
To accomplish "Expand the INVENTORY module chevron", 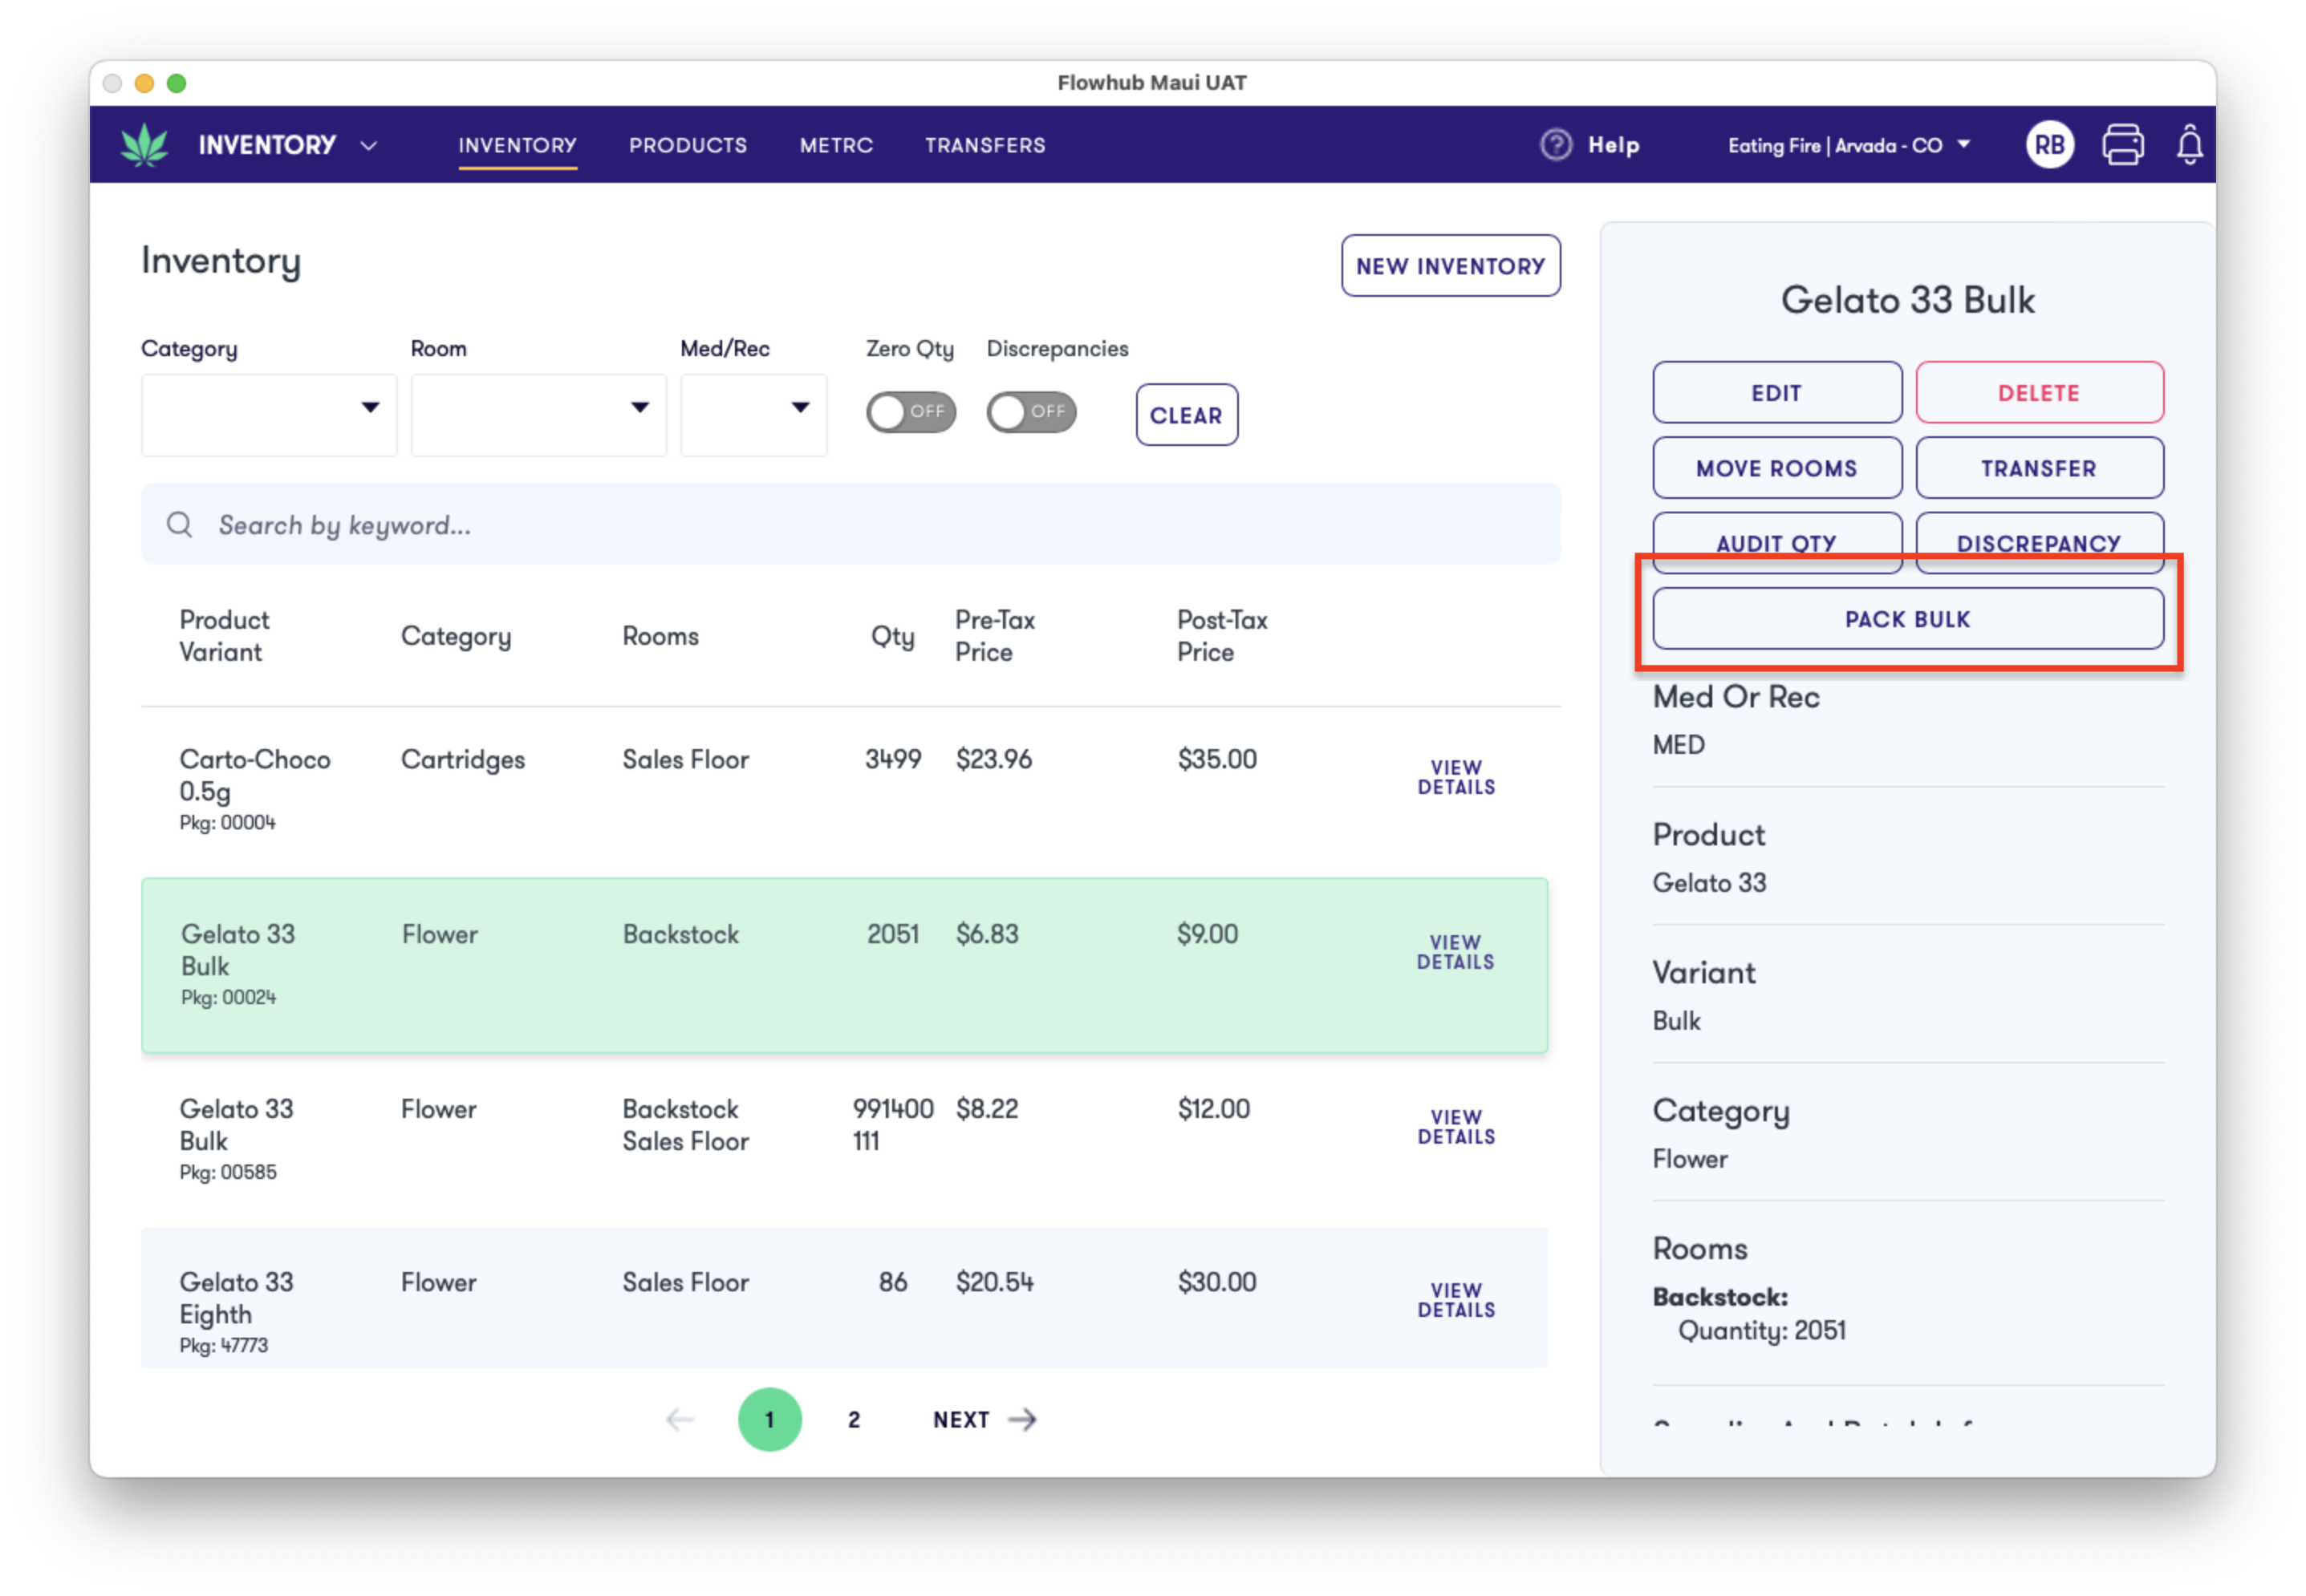I will [369, 146].
